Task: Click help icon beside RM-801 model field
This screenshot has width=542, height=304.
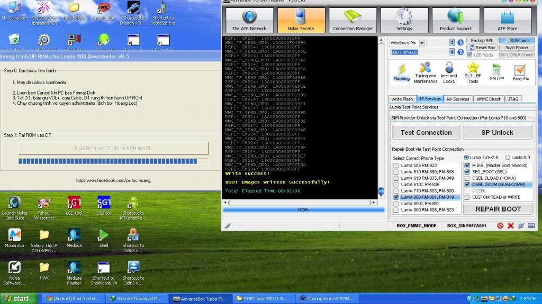Action: point(460,52)
